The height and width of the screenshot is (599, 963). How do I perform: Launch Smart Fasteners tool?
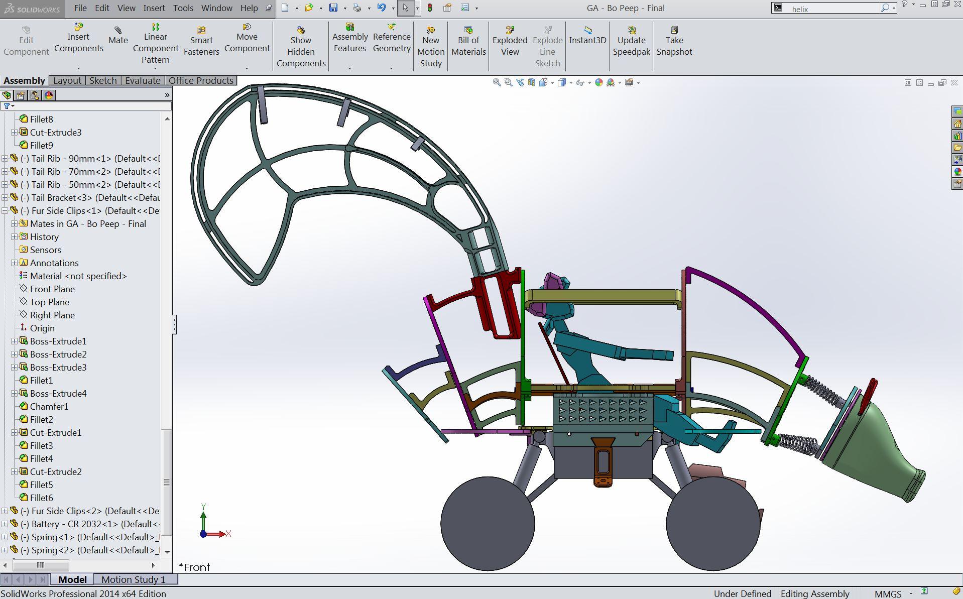[201, 41]
